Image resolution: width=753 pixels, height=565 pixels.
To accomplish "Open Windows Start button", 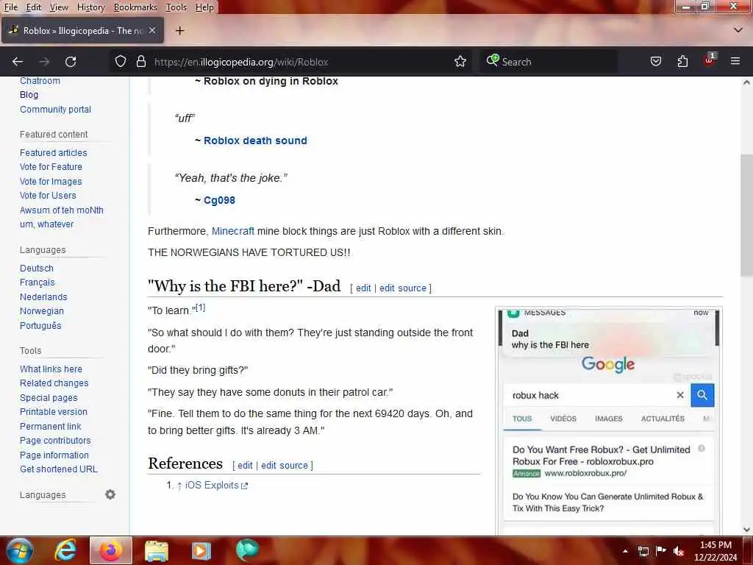I will pos(20,550).
